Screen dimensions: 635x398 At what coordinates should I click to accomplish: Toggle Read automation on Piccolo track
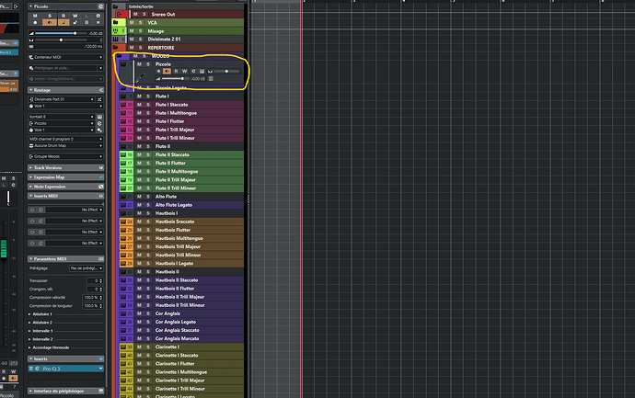click(x=178, y=71)
